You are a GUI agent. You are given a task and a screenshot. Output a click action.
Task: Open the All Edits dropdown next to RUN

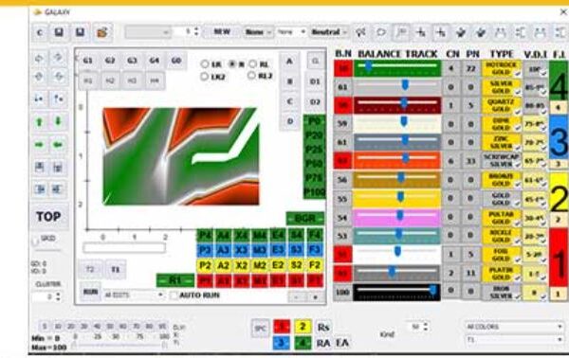coord(134,295)
